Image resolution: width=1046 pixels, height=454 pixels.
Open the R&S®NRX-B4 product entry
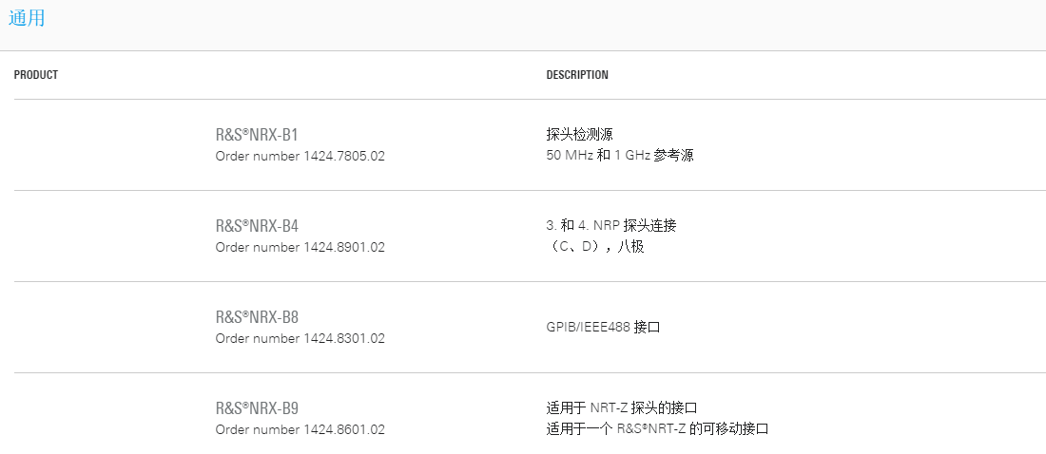coord(257,226)
